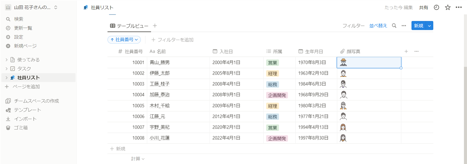Screen dimensions: 467x164
Task: Click the 営業 tag for 青山_勝男
Action: (x=273, y=63)
